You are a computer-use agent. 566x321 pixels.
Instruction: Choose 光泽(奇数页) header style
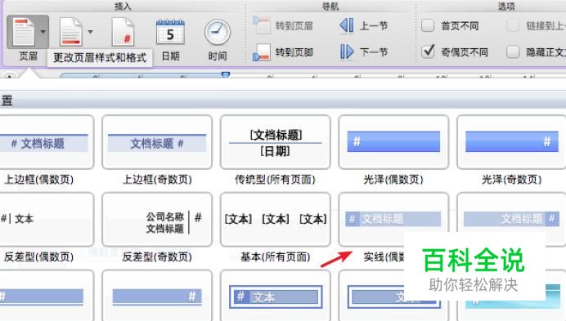tap(511, 142)
